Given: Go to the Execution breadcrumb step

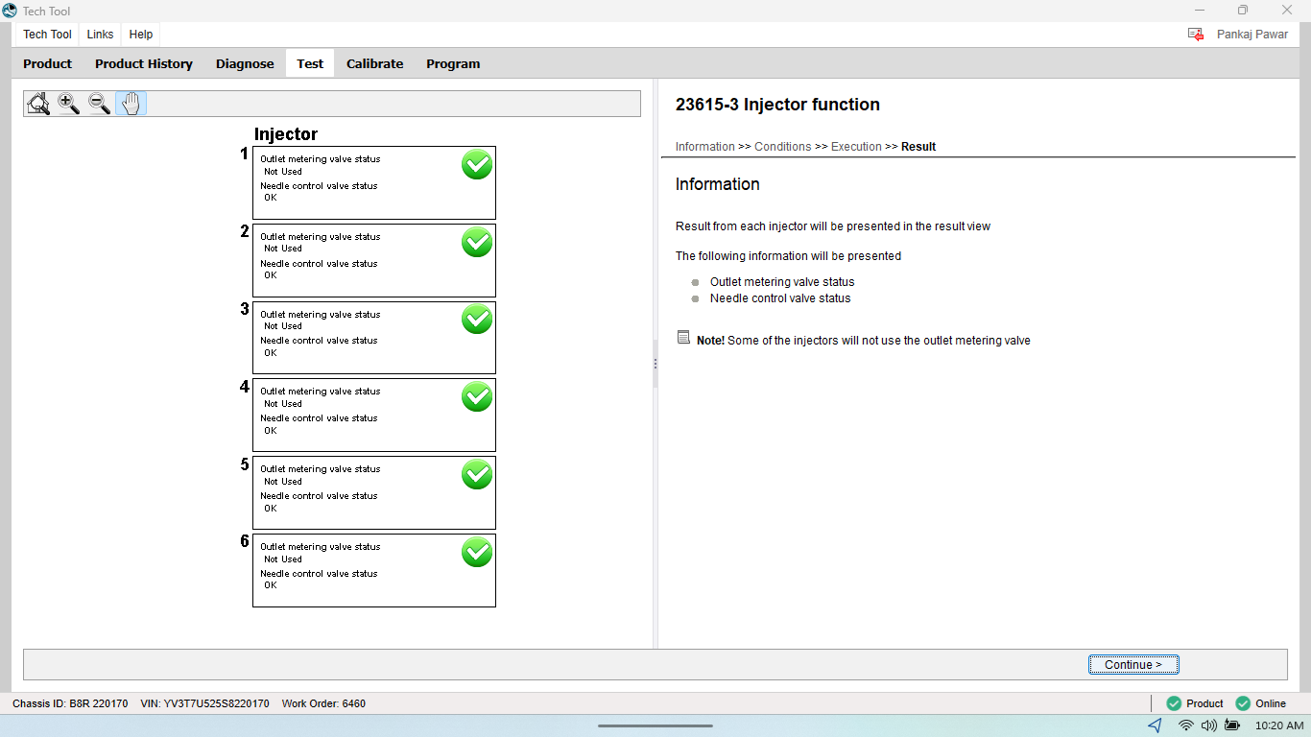Looking at the screenshot, I should (856, 147).
